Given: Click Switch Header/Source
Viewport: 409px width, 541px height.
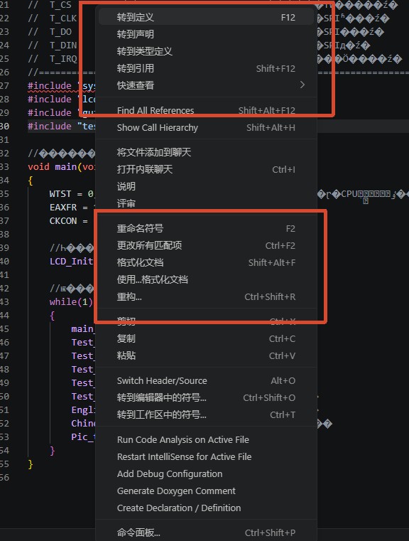Looking at the screenshot, I should pos(206,380).
